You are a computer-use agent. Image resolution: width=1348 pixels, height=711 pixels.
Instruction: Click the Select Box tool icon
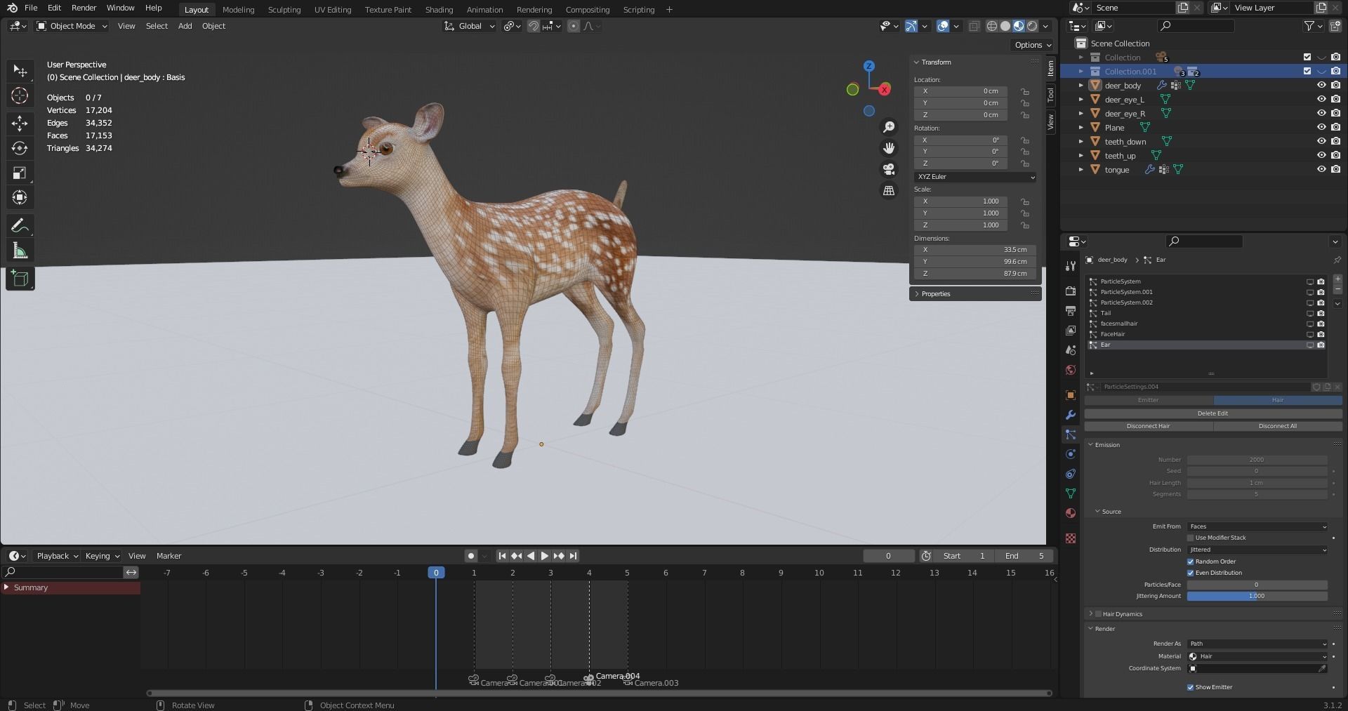tap(20, 70)
